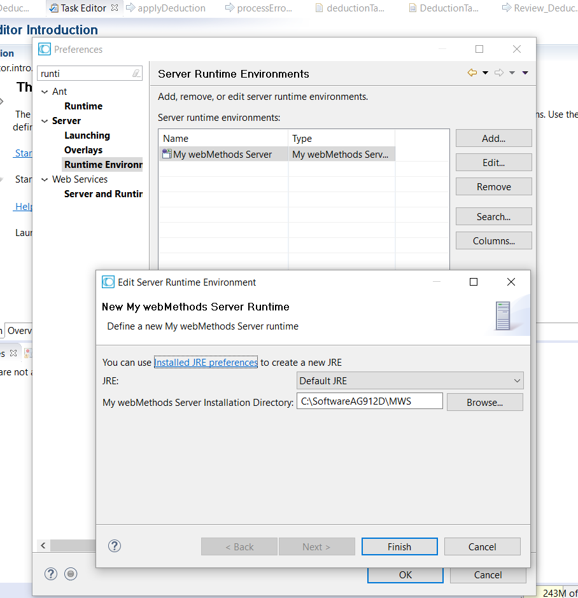Image resolution: width=578 pixels, height=598 pixels.
Task: Select Launching under Server
Action: (x=87, y=136)
